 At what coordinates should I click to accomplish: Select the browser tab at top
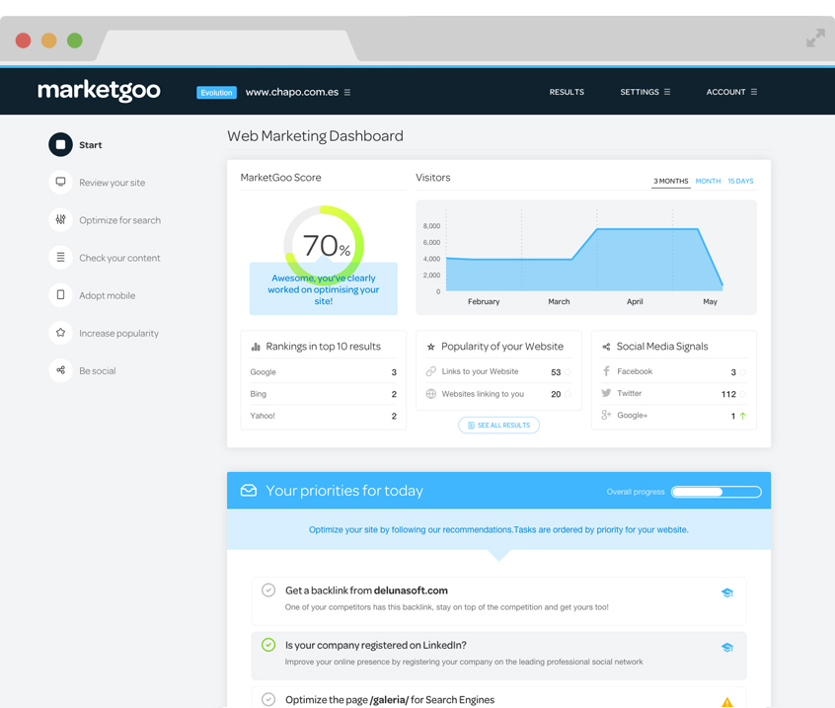click(227, 45)
